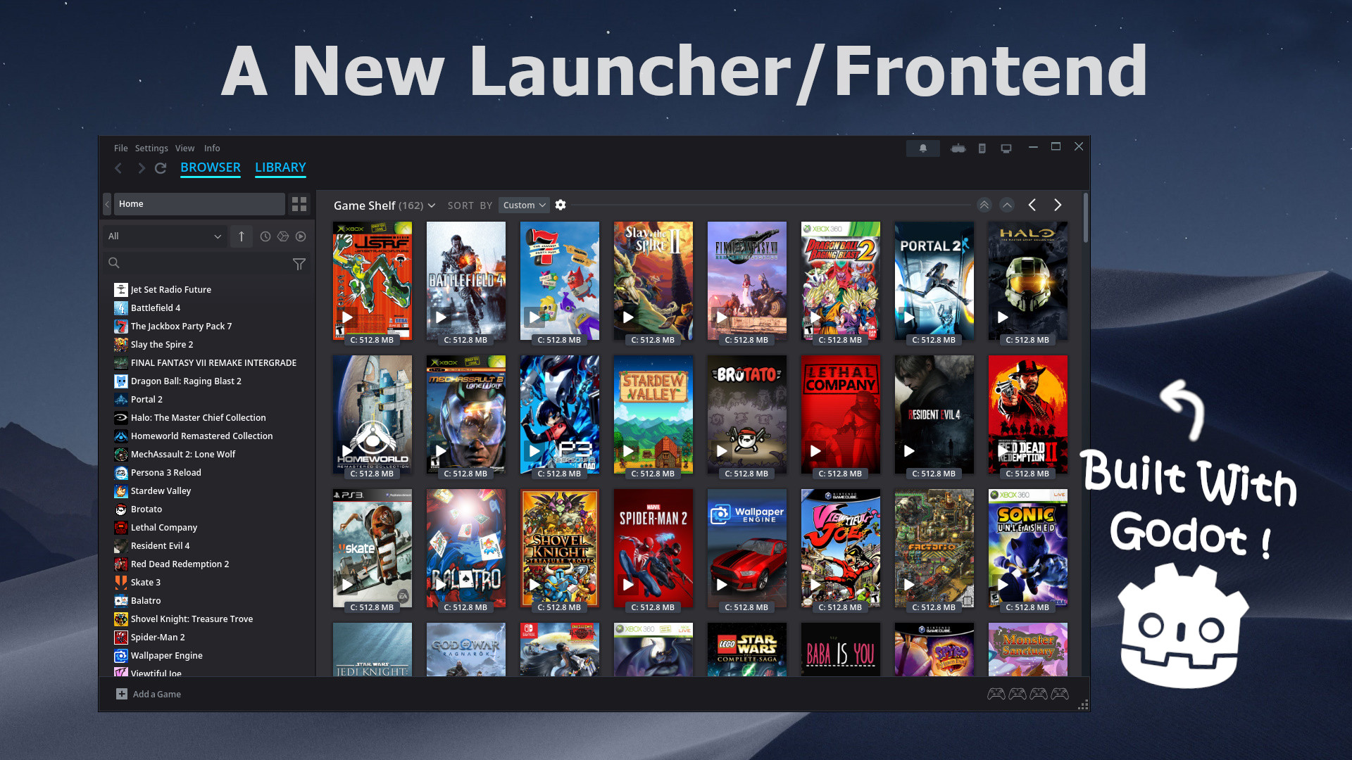
Task: Open shelf settings gear icon
Action: point(561,205)
